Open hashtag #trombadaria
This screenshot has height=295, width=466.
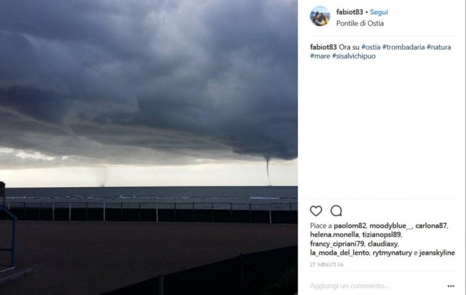pyautogui.click(x=403, y=47)
